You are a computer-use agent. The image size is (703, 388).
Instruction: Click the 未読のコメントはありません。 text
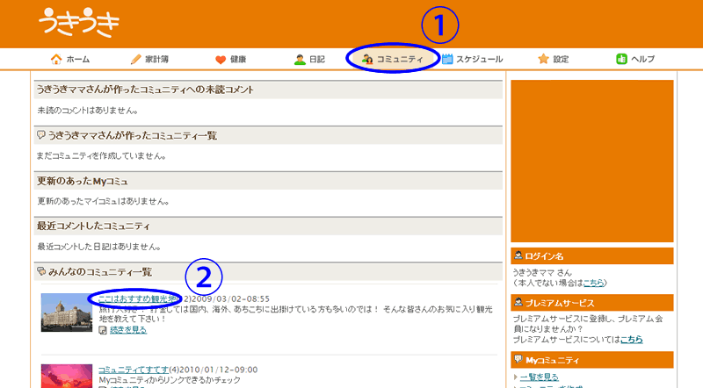pyautogui.click(x=88, y=111)
